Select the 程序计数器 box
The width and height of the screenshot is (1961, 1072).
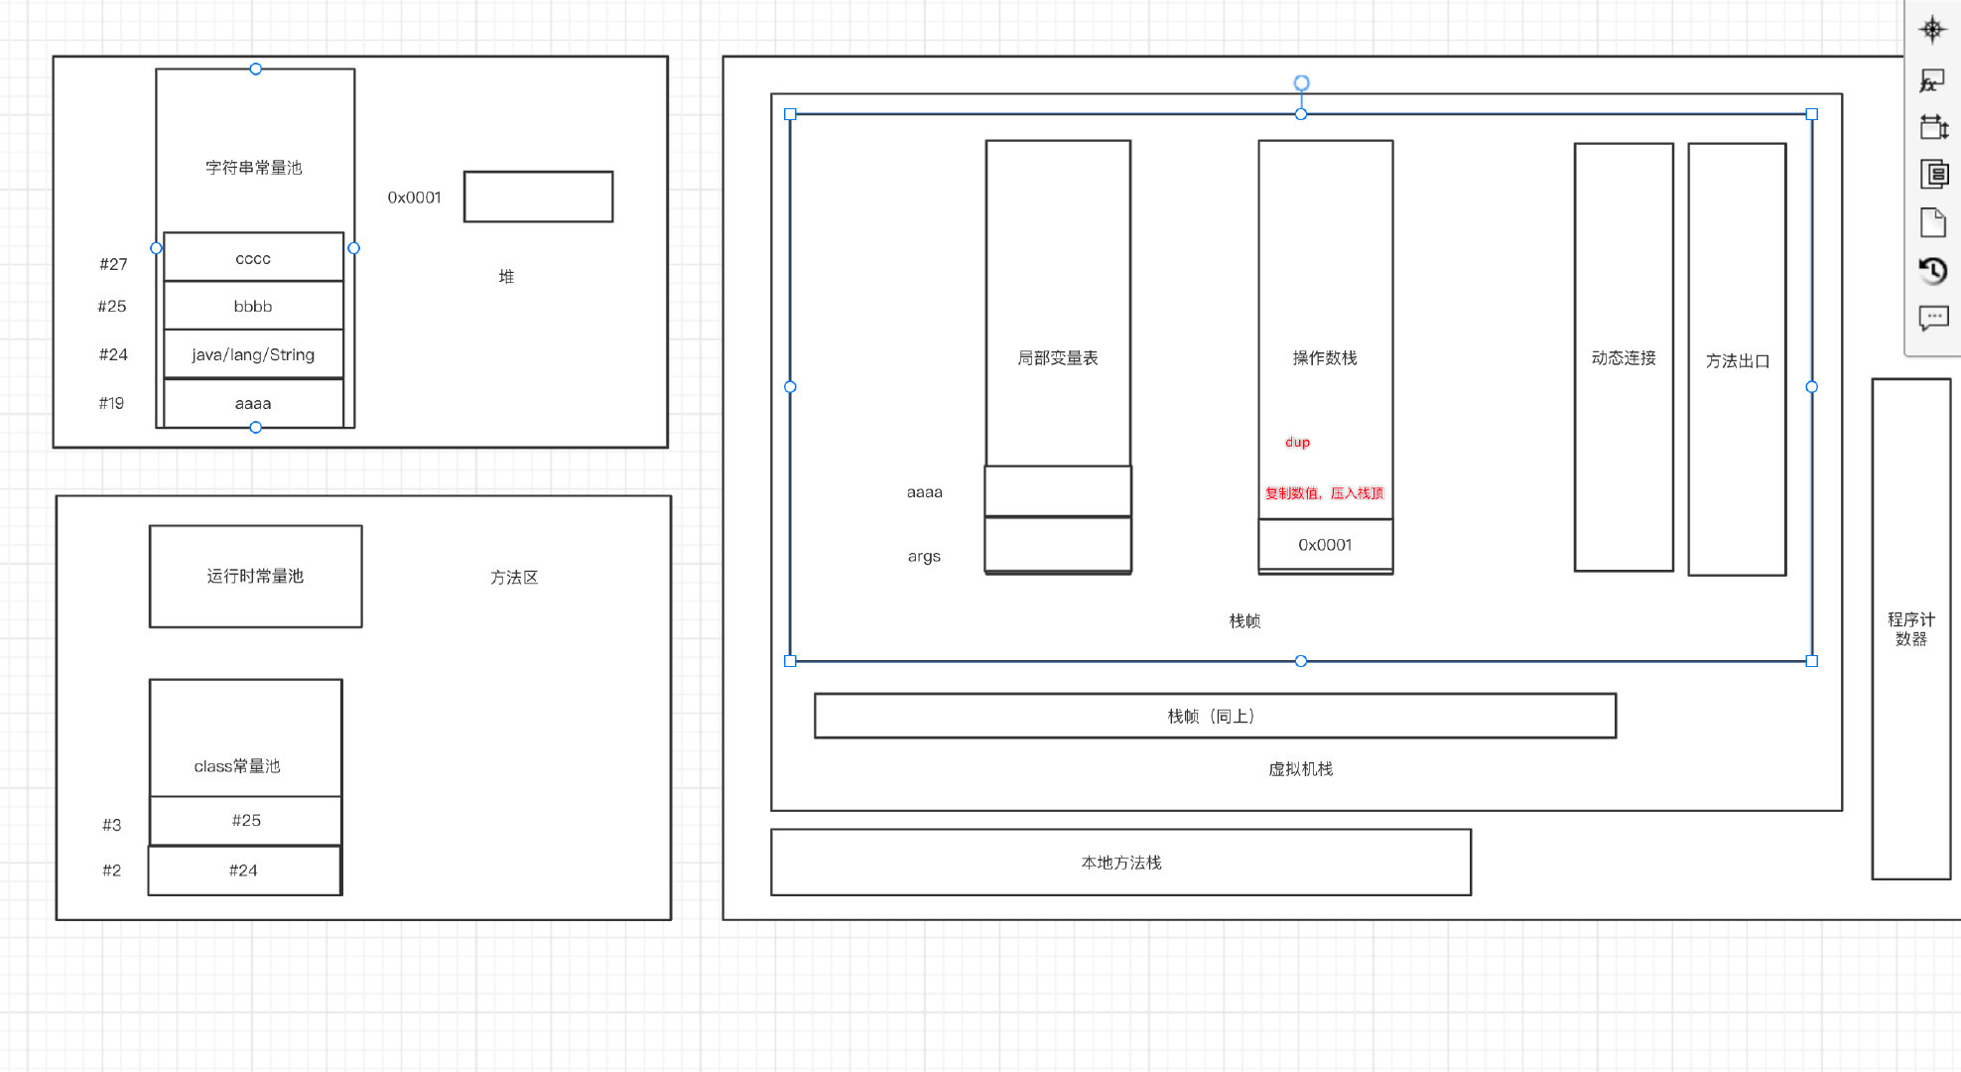point(1910,628)
